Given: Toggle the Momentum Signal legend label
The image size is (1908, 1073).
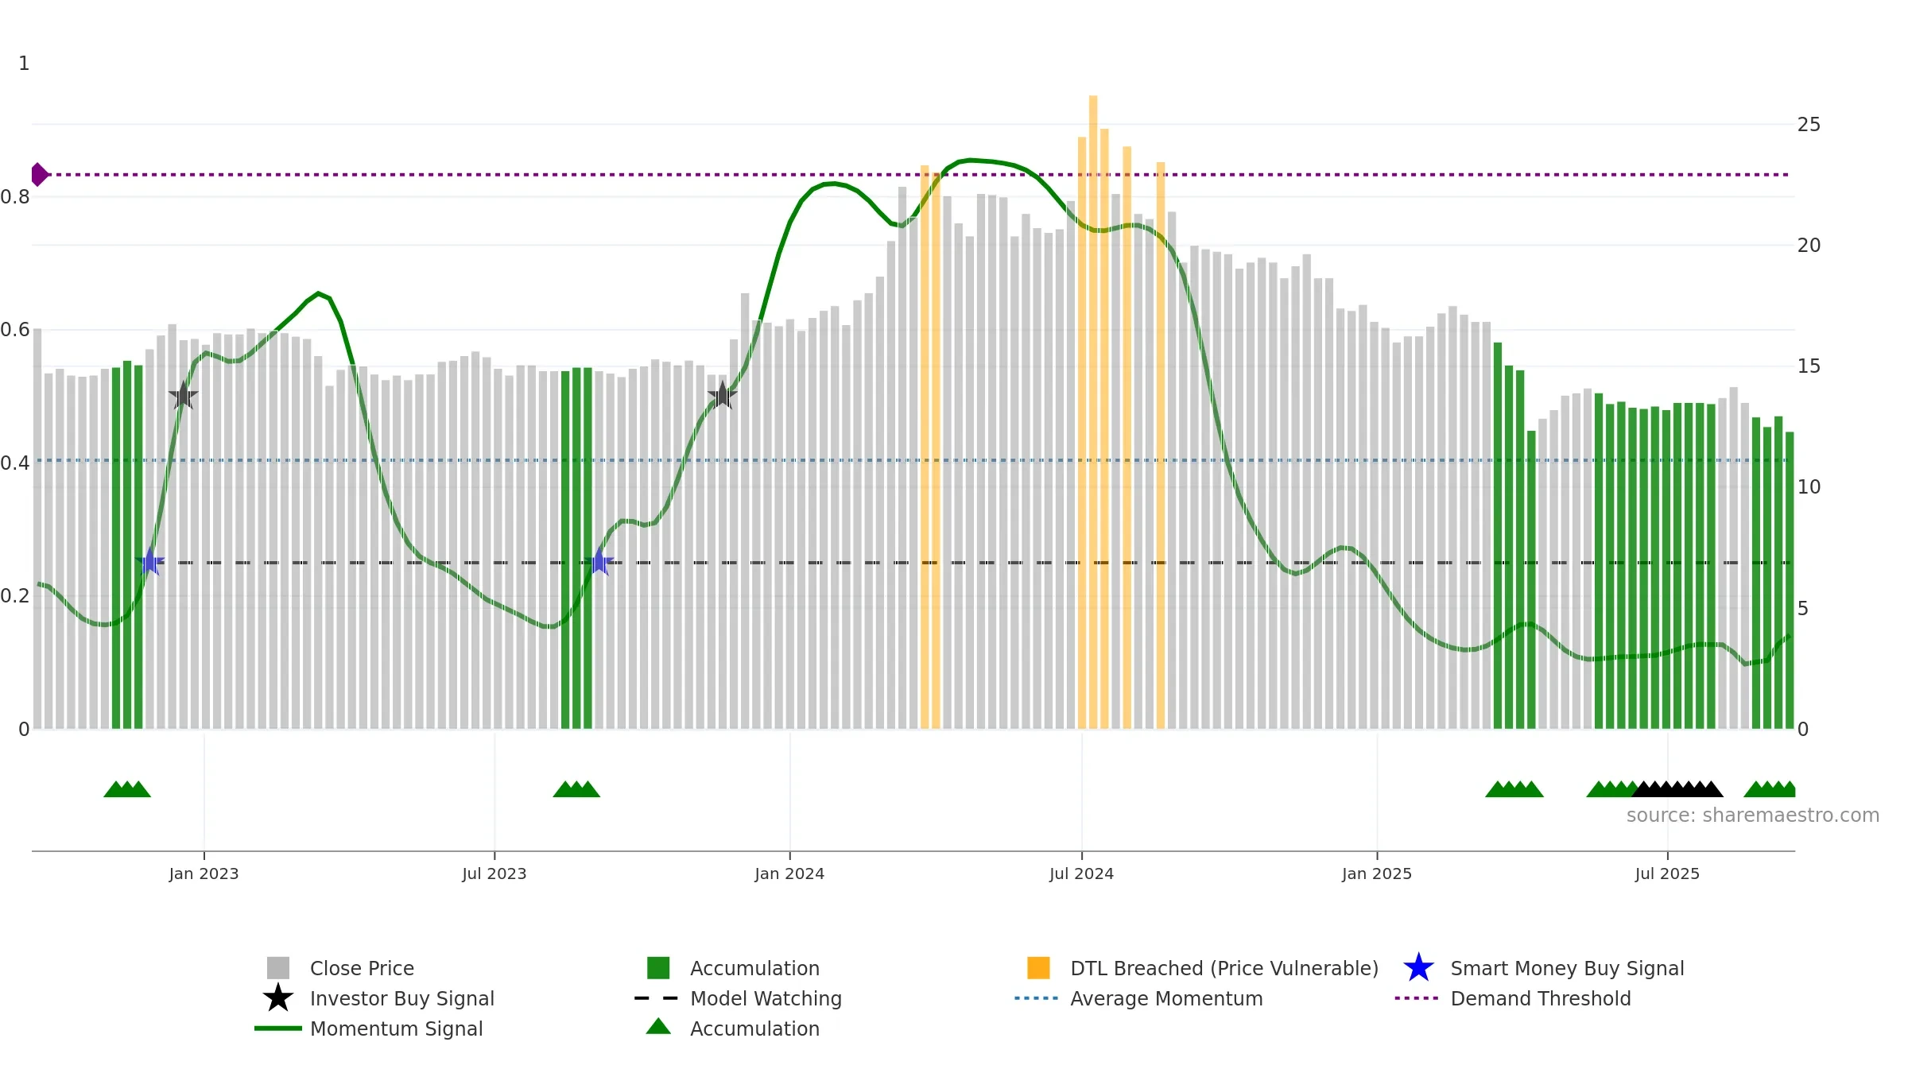Looking at the screenshot, I should 397,1028.
